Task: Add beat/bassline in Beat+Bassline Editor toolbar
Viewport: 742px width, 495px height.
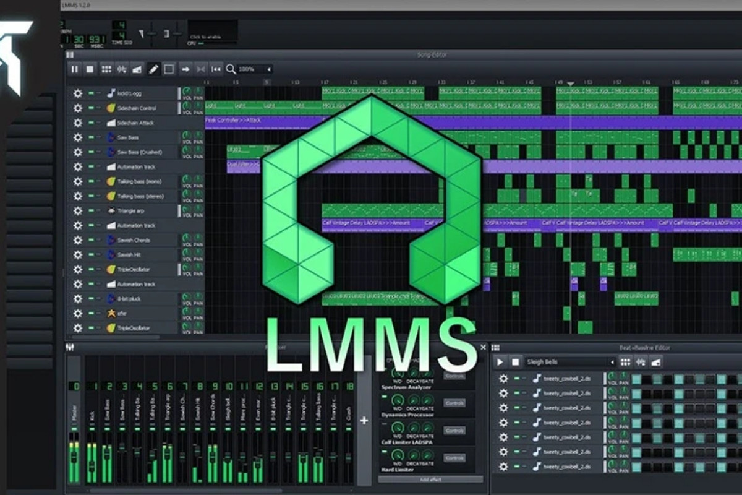Action: 626,362
